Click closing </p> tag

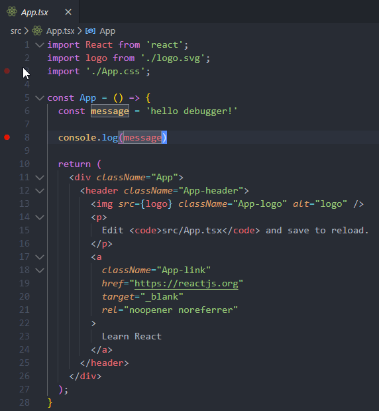[x=101, y=244]
